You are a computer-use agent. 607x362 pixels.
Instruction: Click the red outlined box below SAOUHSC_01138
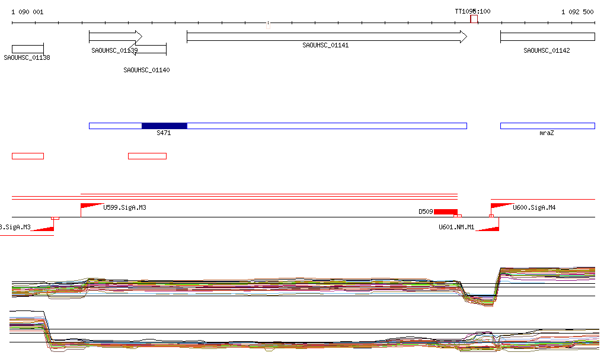tap(28, 156)
